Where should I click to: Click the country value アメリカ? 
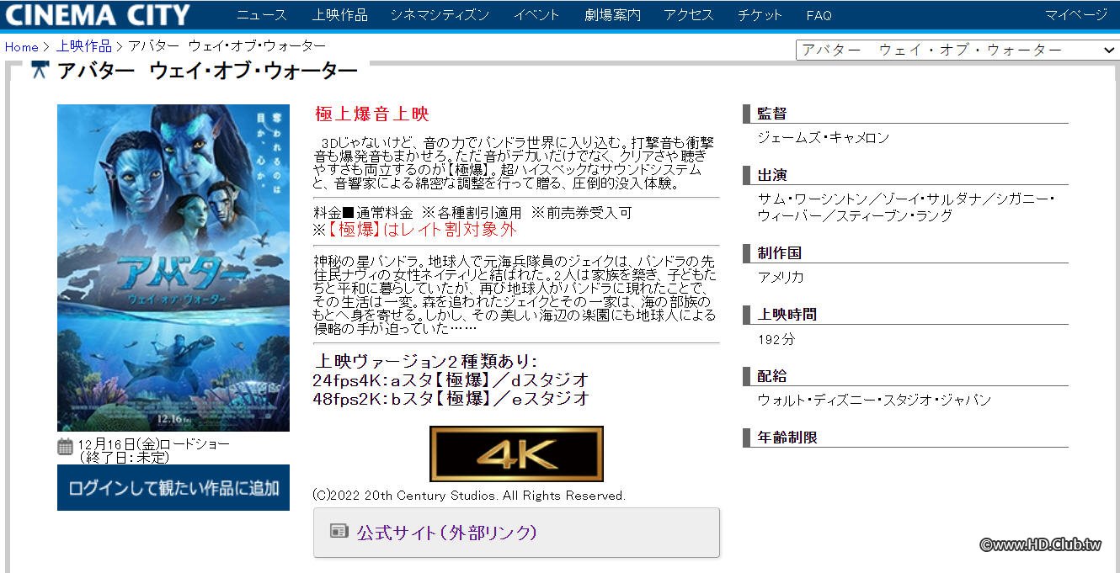point(781,277)
